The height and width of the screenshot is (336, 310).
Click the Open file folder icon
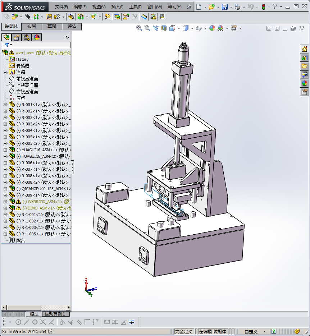211,7
